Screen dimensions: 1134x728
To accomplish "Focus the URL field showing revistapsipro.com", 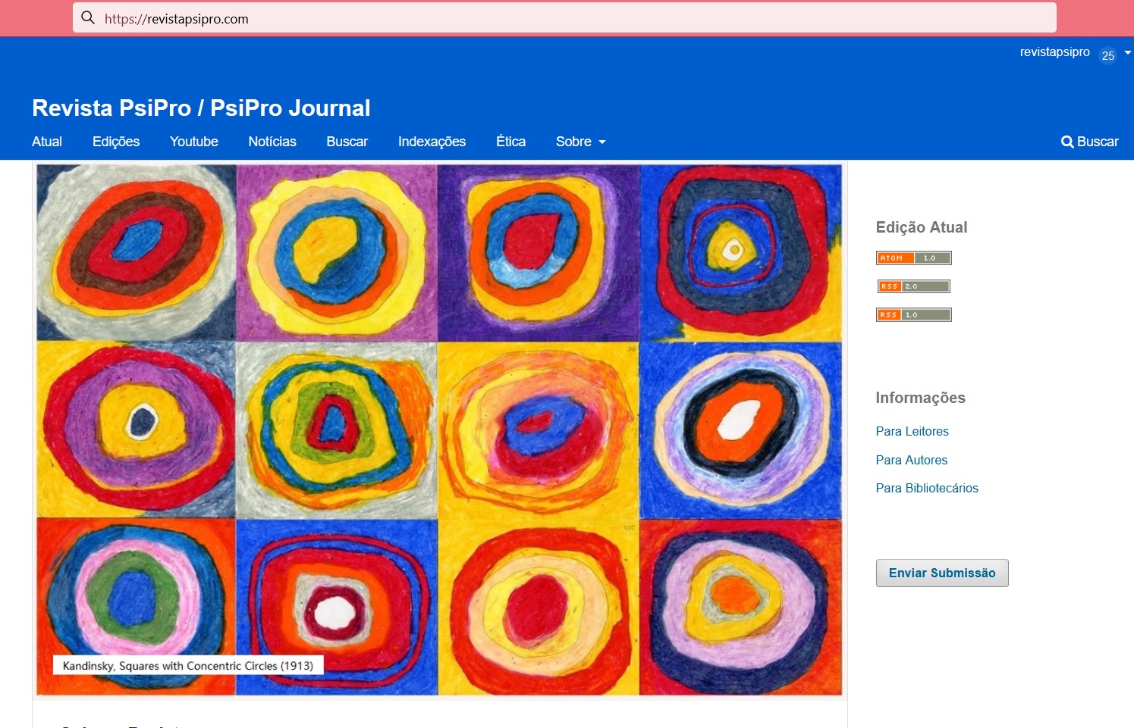I will pyautogui.click(x=564, y=17).
